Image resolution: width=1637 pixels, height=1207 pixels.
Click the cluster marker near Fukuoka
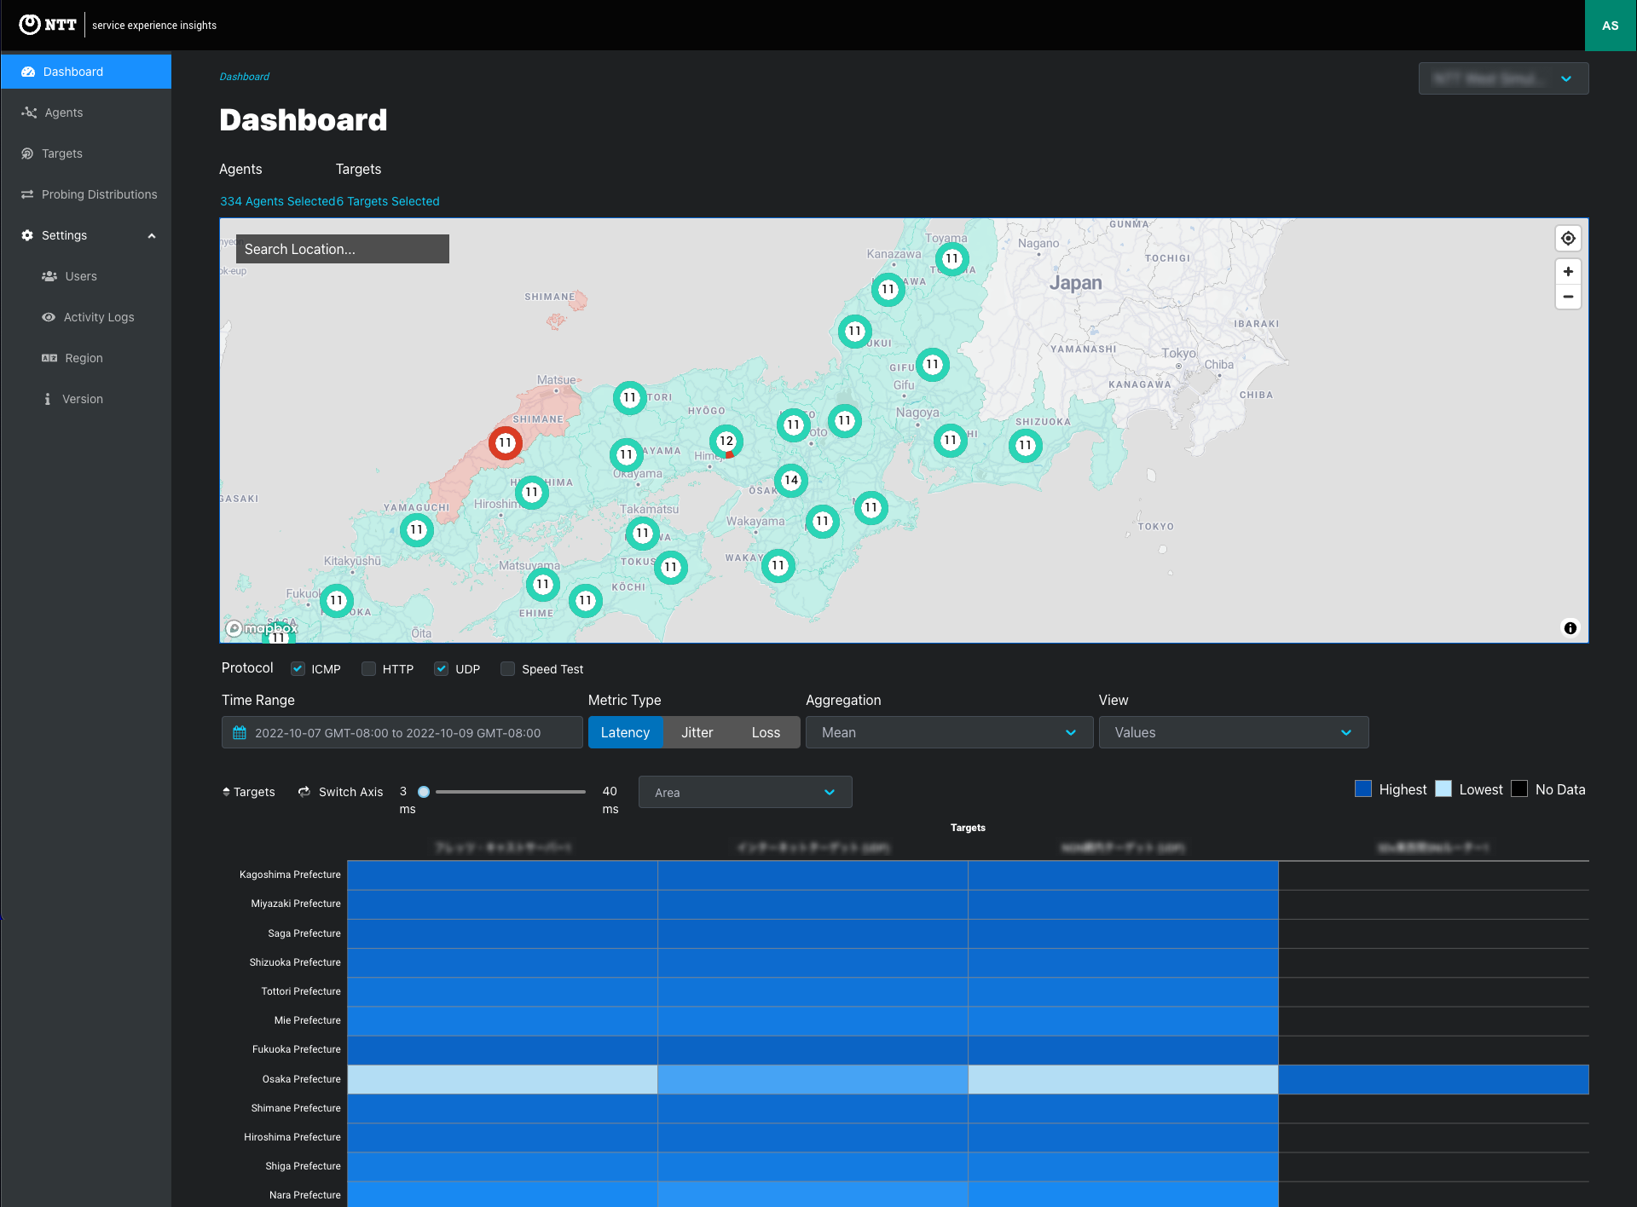[x=337, y=601]
